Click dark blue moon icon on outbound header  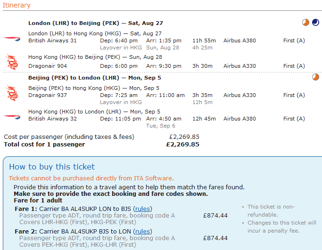point(315,23)
